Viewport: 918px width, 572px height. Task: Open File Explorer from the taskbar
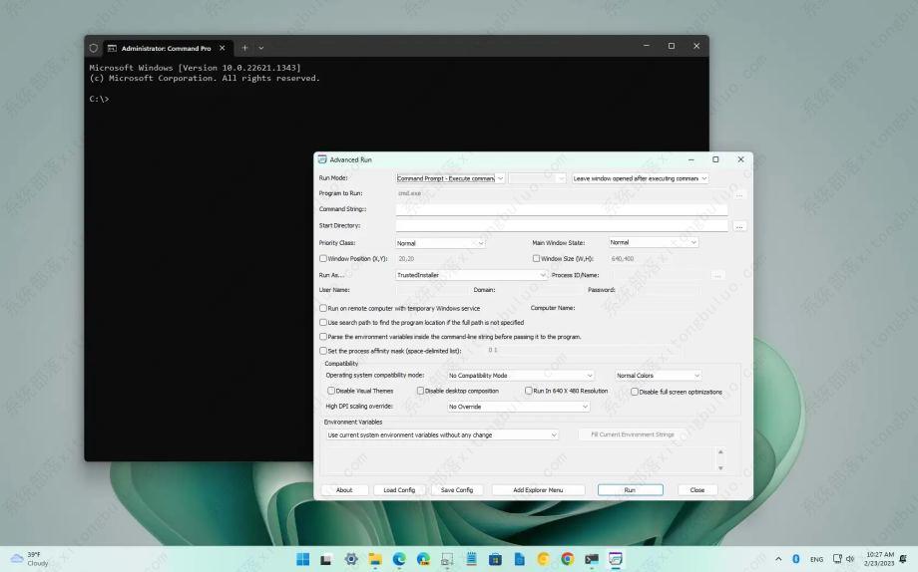[375, 559]
